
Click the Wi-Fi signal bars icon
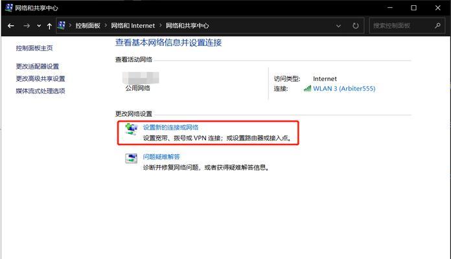click(x=307, y=89)
